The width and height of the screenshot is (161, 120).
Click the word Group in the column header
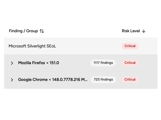[32, 31]
